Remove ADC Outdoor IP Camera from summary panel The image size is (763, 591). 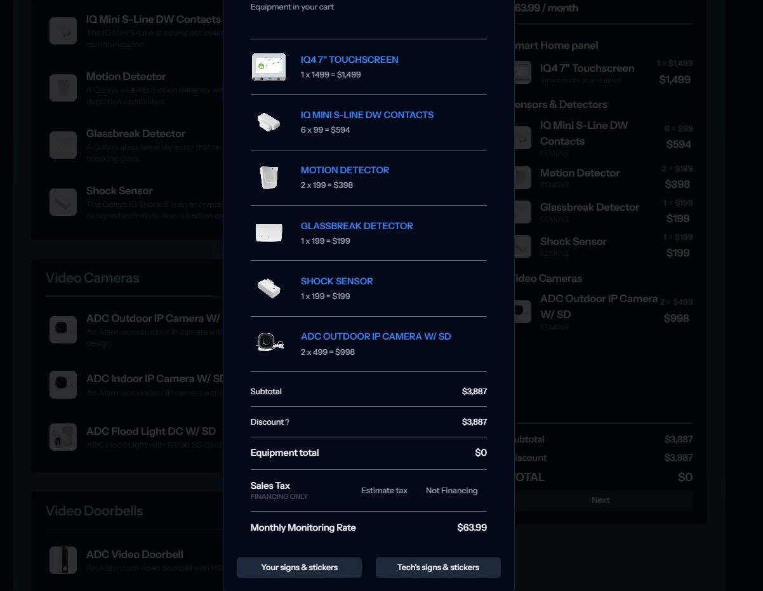point(555,327)
